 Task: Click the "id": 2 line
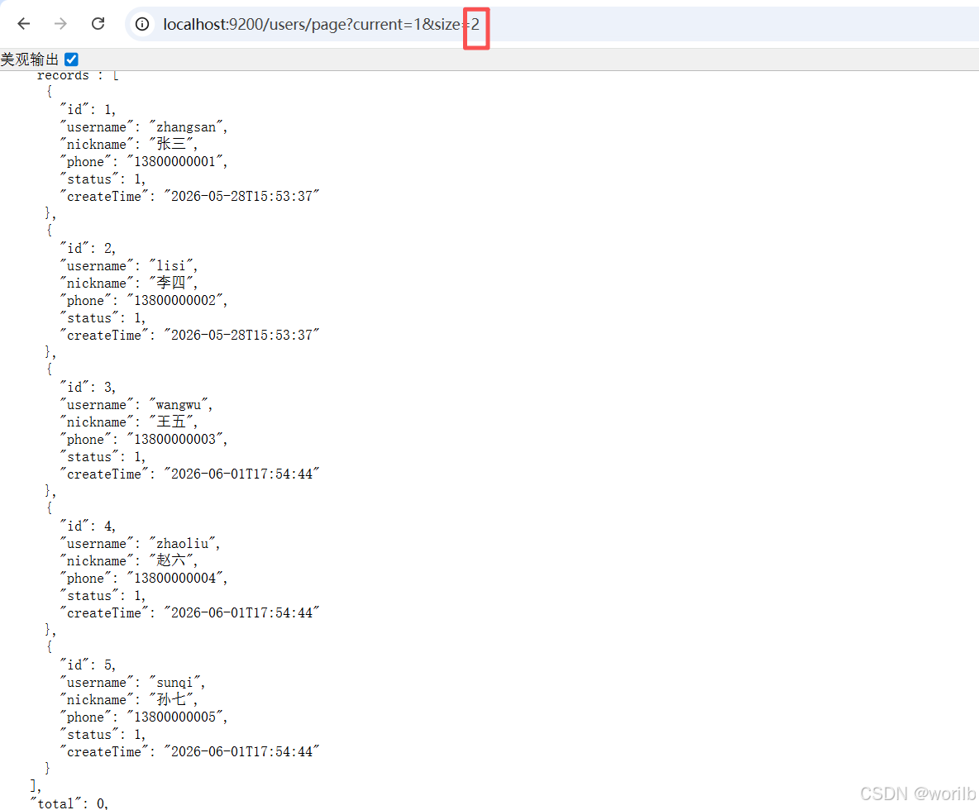tap(88, 248)
